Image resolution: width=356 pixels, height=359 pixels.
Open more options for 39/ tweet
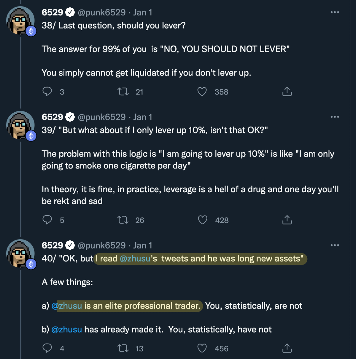coord(335,117)
